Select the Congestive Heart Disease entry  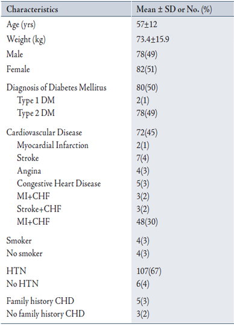tap(58, 184)
